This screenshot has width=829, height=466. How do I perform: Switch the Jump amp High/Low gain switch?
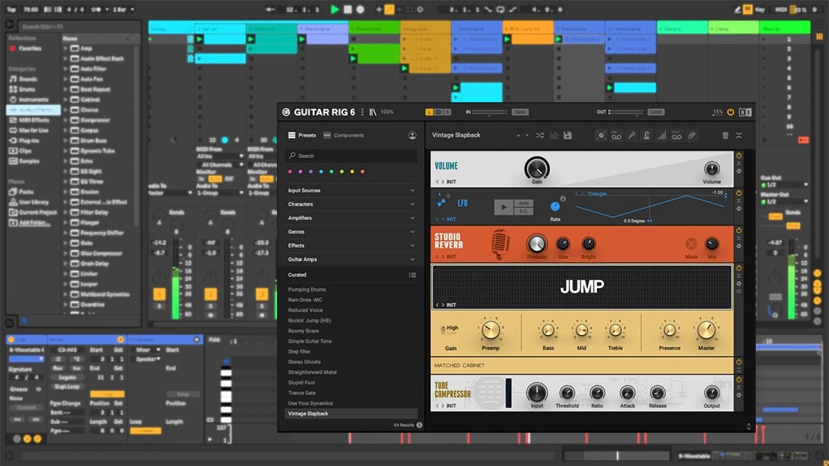[x=443, y=331]
